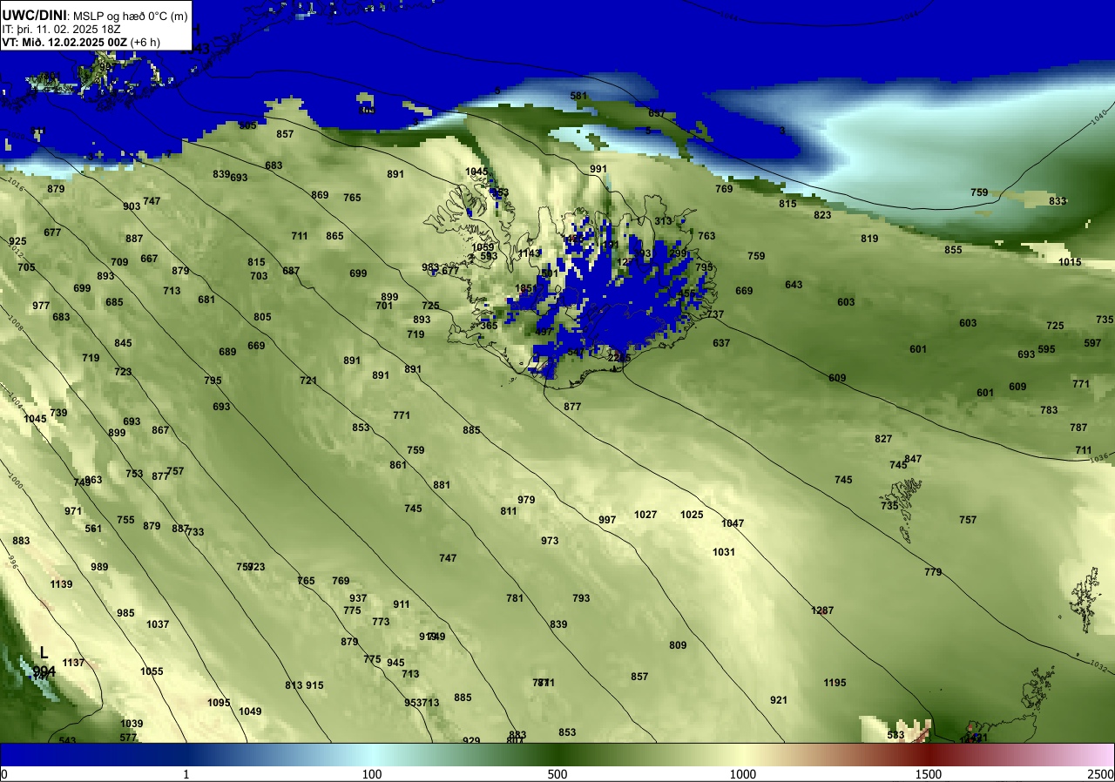Click the colorbar label '2500'

coord(1101,774)
